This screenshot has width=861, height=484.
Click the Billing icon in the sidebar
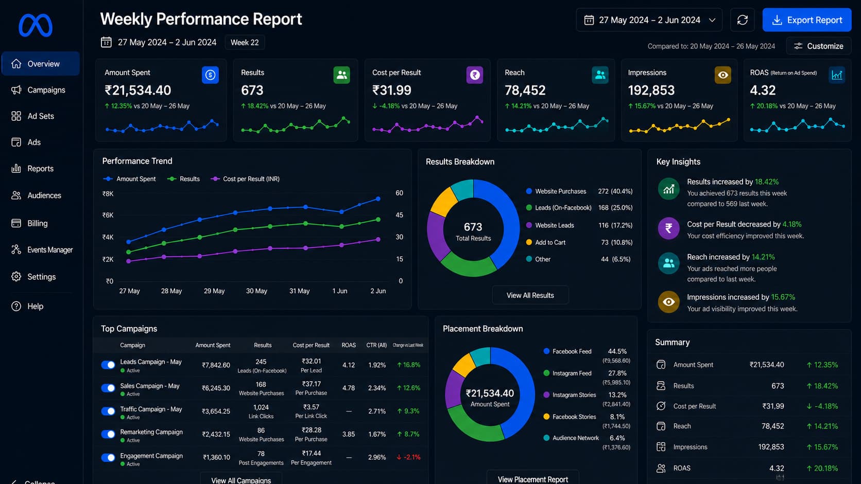16,223
